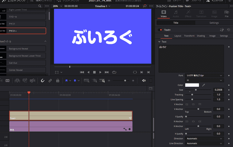Click the Match Frame icon under viewer
Screen dimensions: 233x147
point(135,72)
